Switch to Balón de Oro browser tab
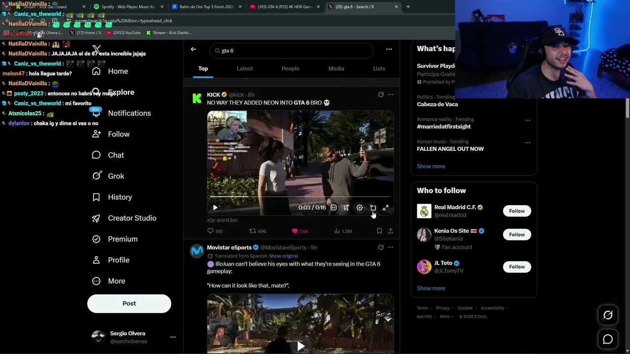 pyautogui.click(x=207, y=7)
